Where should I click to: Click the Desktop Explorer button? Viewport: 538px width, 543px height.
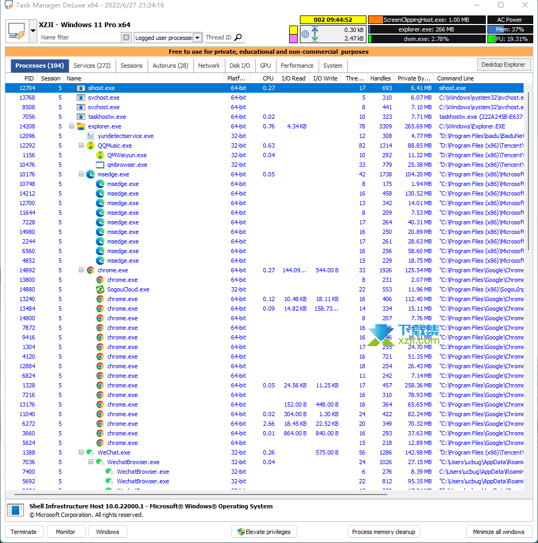(x=503, y=65)
